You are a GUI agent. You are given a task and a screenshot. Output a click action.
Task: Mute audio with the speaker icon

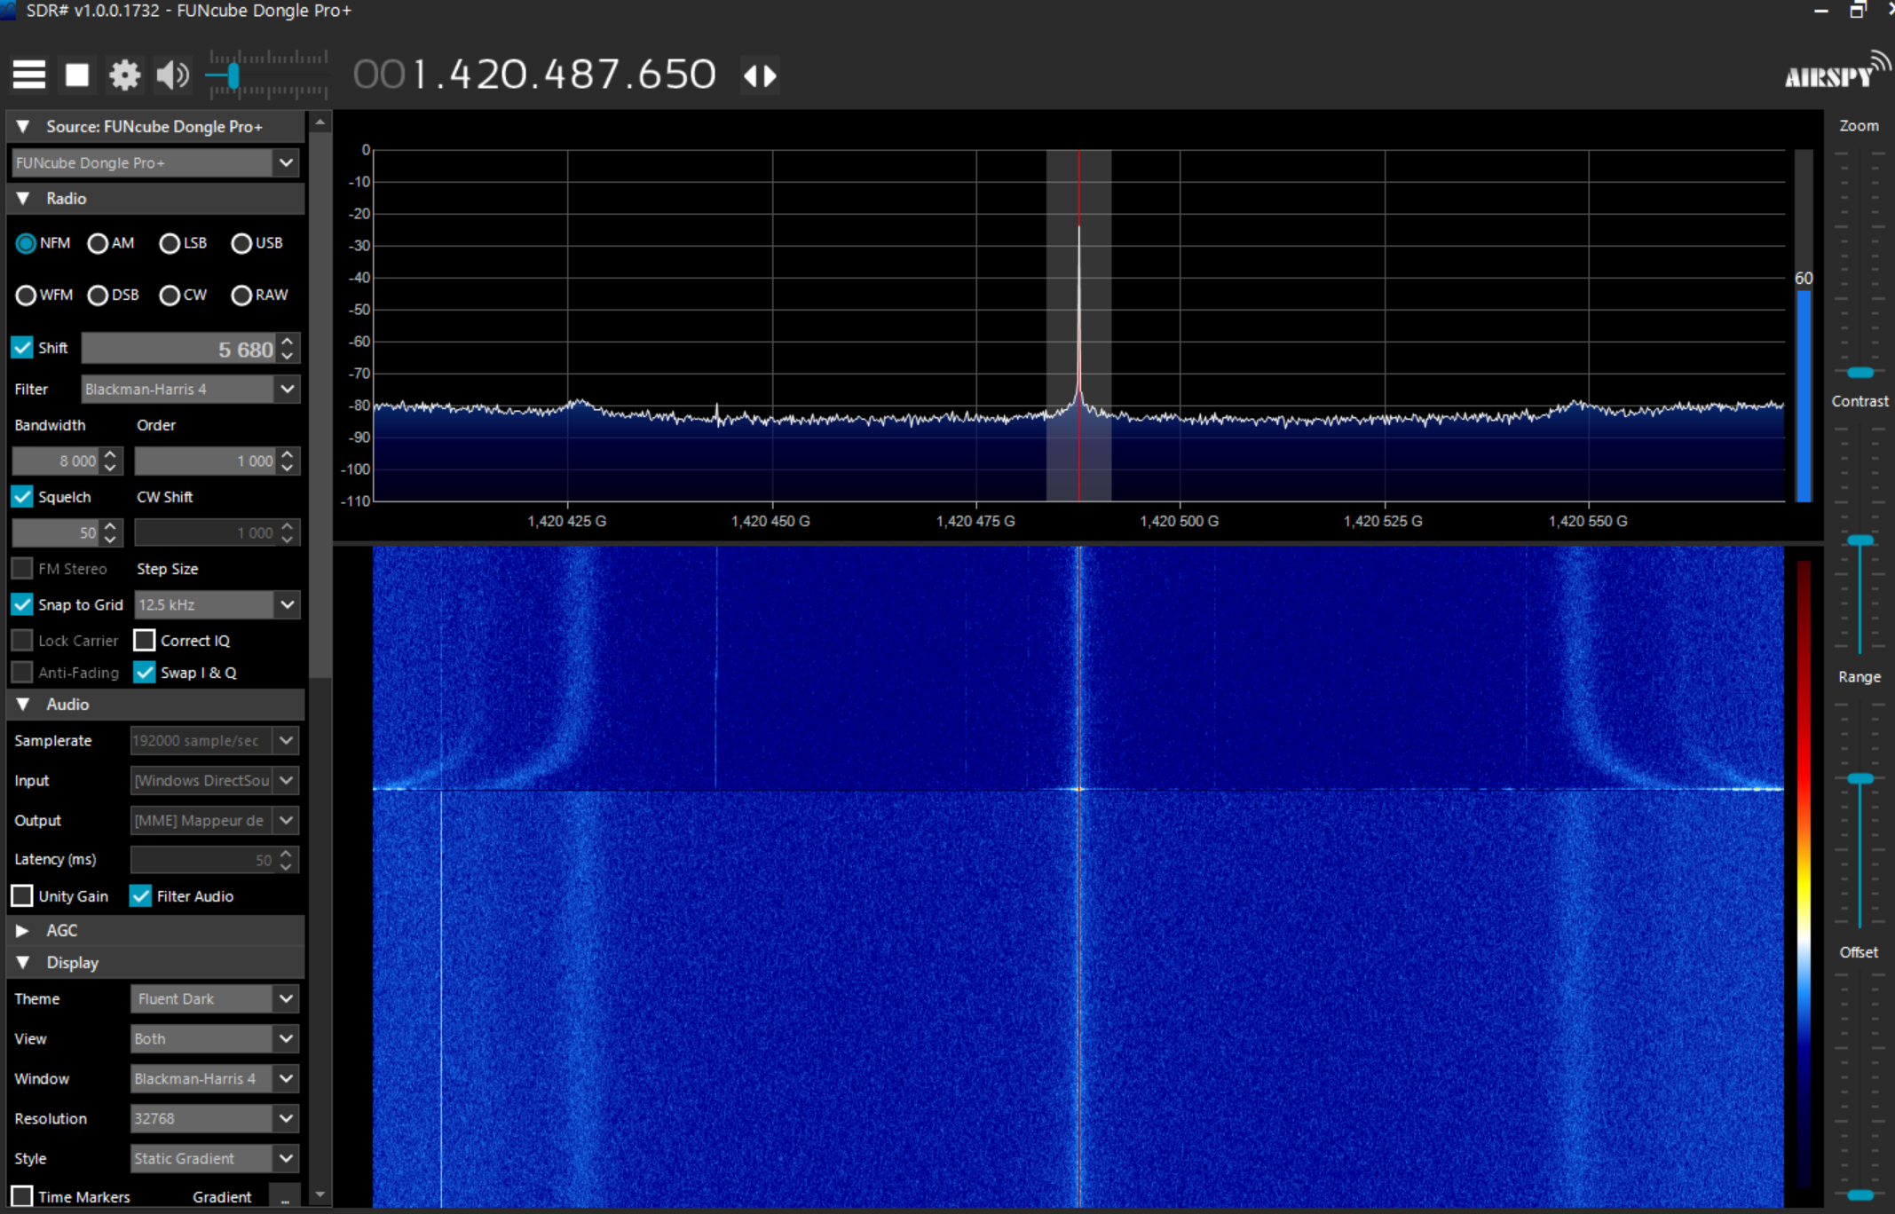(172, 75)
